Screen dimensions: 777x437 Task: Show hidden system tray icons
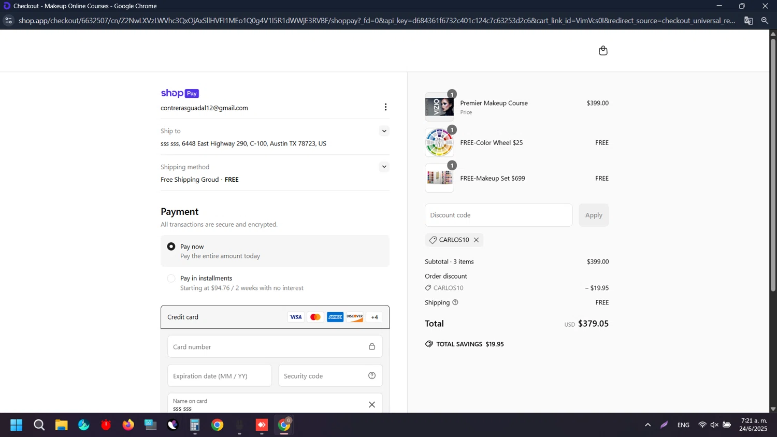tap(647, 425)
